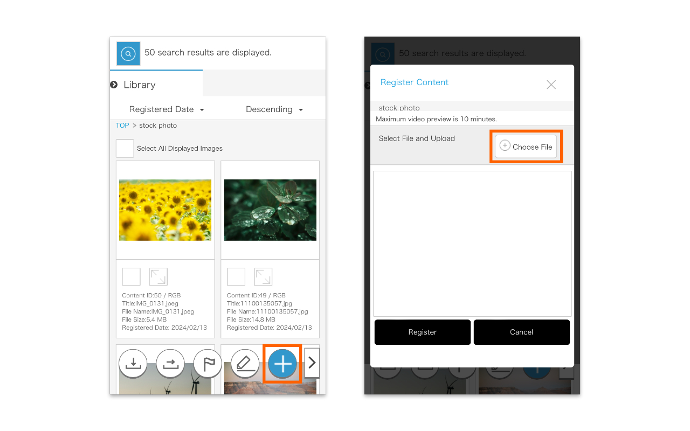The height and width of the screenshot is (431, 690).
Task: Tick the checkbox for IMG_0131.jpeg
Action: click(132, 277)
